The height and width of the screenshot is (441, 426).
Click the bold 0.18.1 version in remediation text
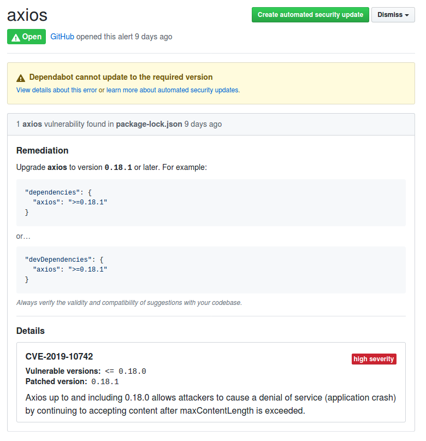click(118, 167)
